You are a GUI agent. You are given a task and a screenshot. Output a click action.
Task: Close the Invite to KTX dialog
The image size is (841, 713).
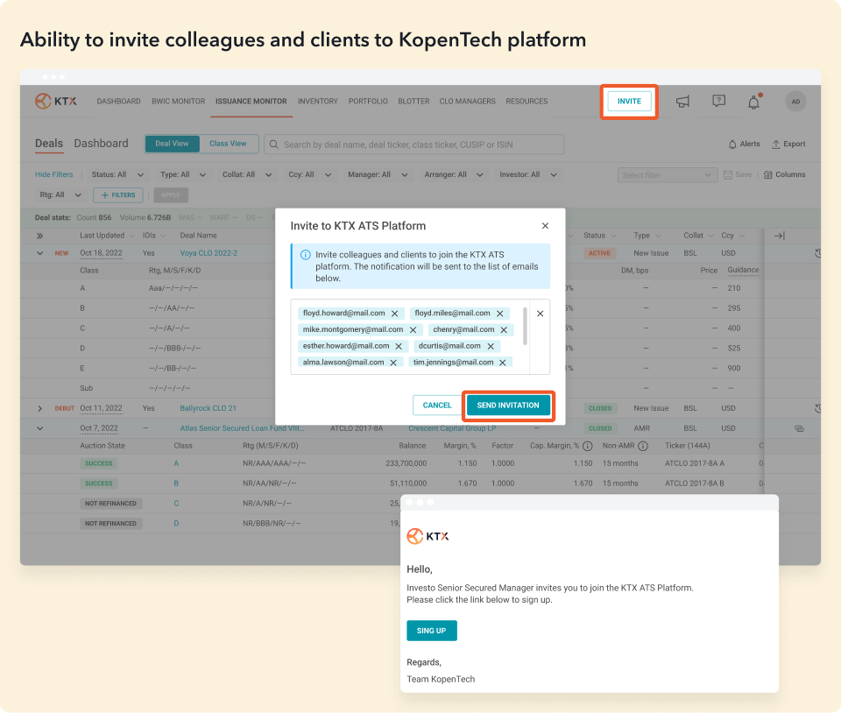pos(545,226)
